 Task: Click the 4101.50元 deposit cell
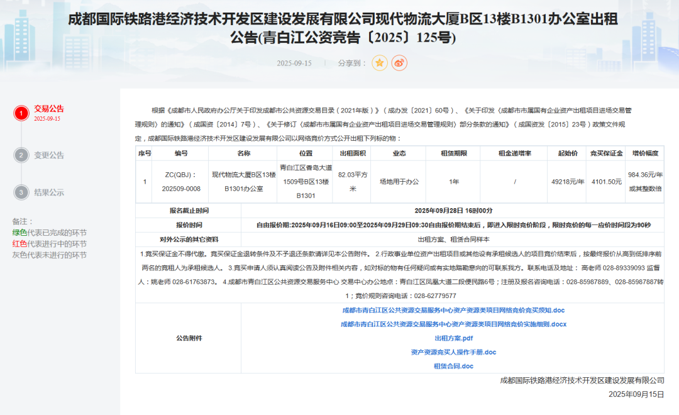click(x=606, y=182)
